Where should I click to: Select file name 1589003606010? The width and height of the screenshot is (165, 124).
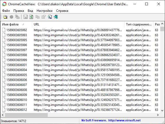coord(17,100)
